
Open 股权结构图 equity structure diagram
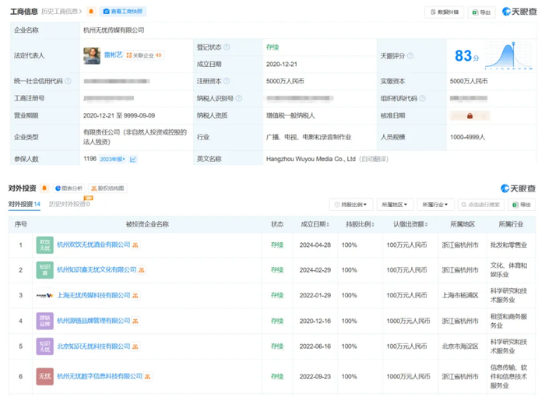(x=107, y=188)
